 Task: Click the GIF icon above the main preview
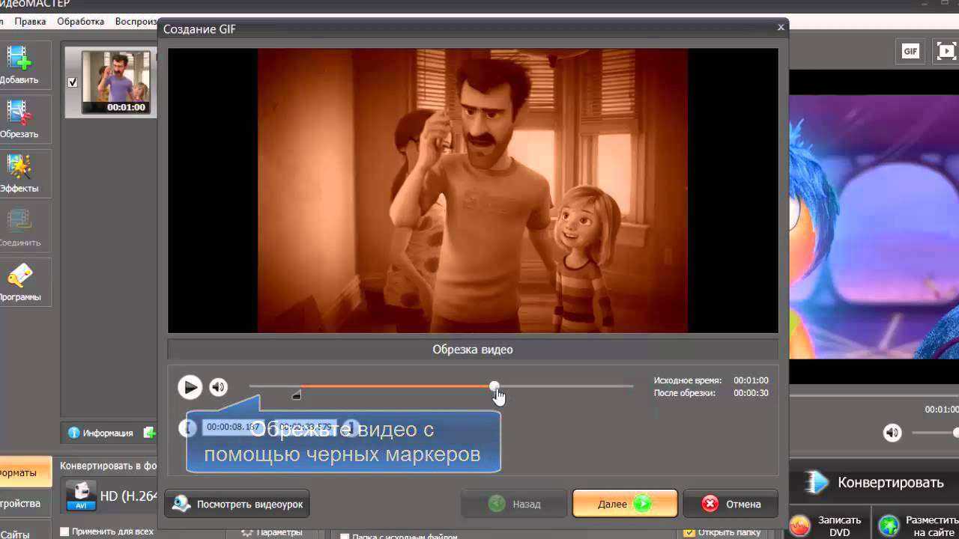point(910,51)
